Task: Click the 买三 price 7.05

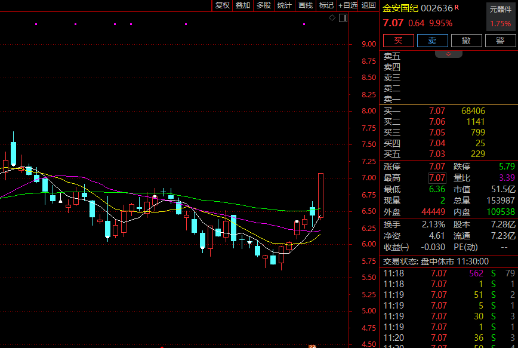Action: click(x=437, y=133)
